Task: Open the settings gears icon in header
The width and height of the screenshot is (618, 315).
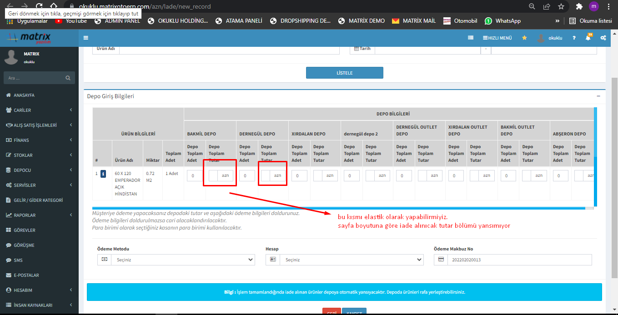Action: [603, 38]
